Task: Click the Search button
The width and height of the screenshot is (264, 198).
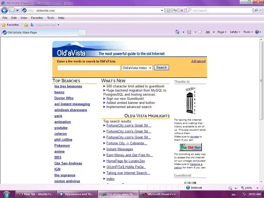Action: point(161,68)
